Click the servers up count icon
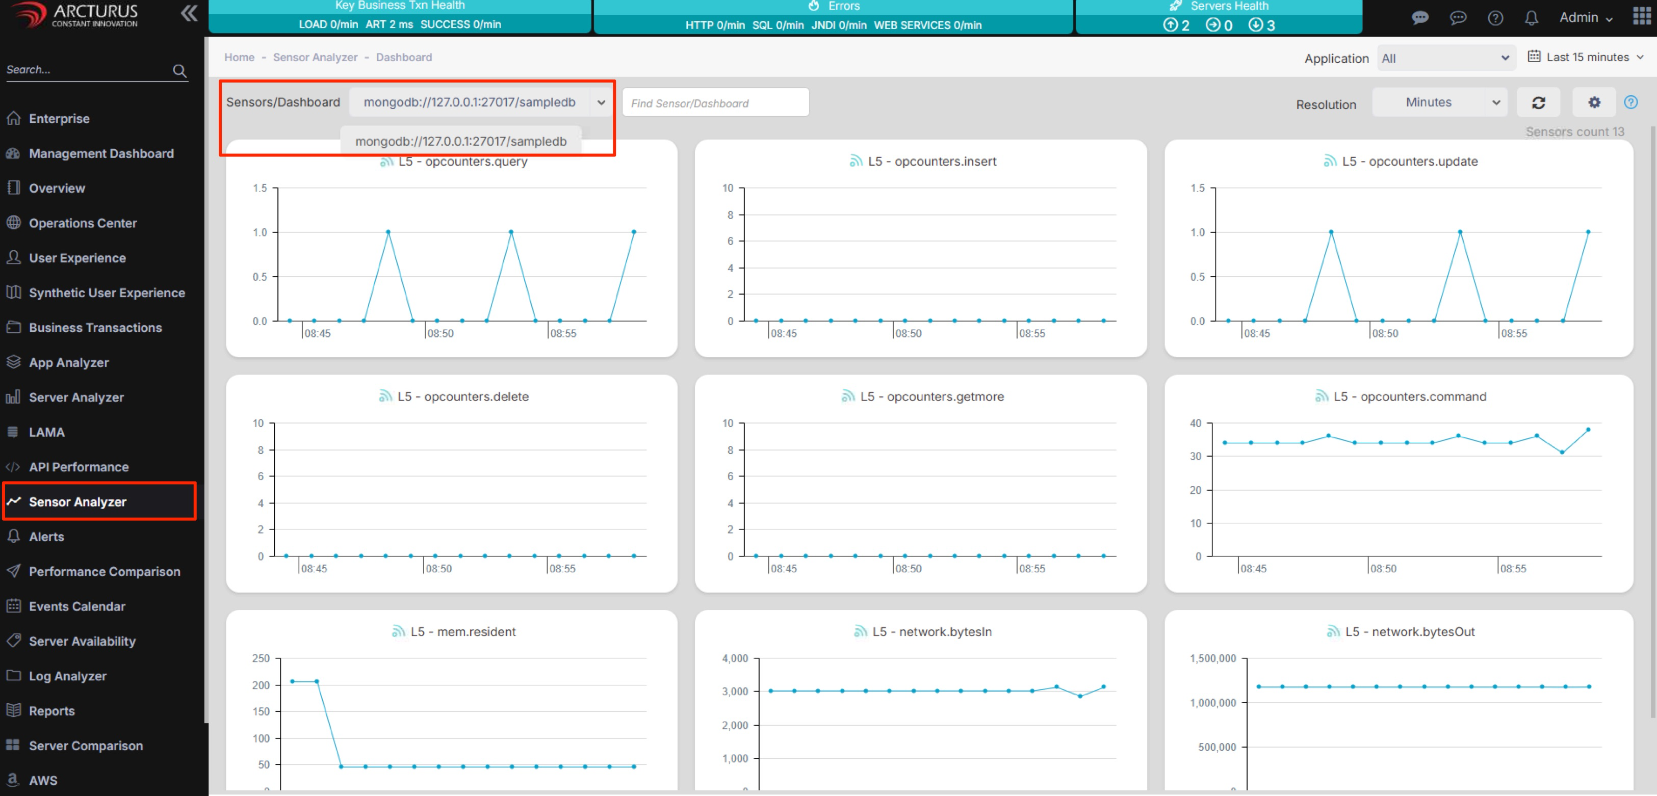Viewport: 1657px width, 796px height. [1170, 25]
